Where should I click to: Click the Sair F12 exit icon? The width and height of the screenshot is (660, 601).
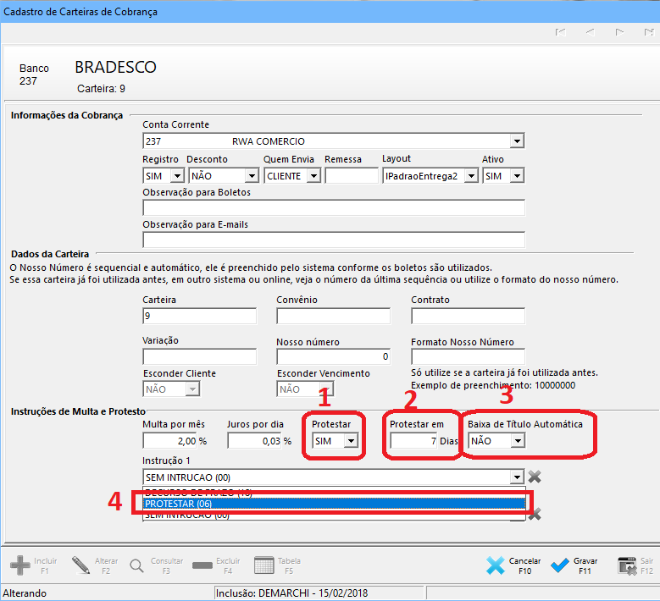coord(627,565)
